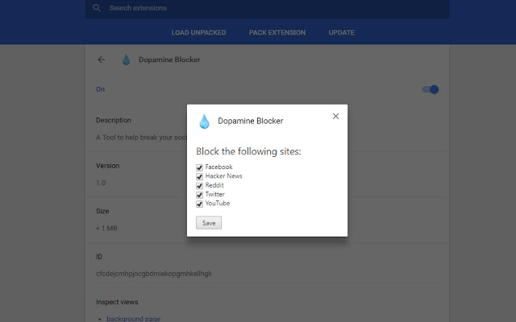
Task: Click the back arrow beside Dopamine Blocker
Action: [x=101, y=60]
